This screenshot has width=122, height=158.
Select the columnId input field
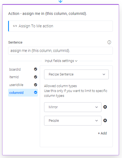pyautogui.click(x=23, y=93)
